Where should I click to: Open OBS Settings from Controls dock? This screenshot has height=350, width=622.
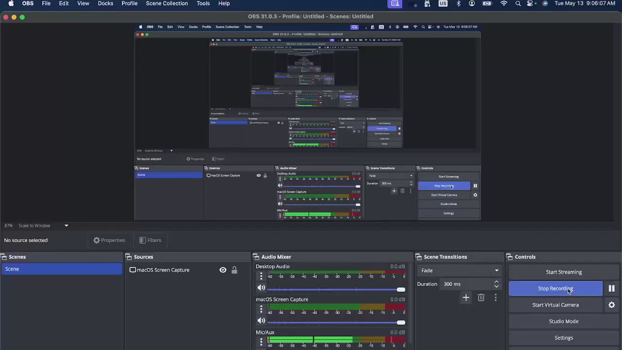(564, 338)
